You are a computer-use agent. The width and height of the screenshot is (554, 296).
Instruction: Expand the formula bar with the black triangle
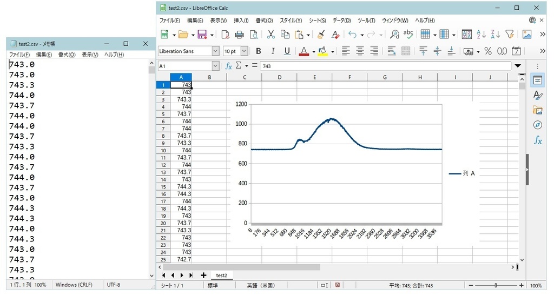pyautogui.click(x=518, y=65)
